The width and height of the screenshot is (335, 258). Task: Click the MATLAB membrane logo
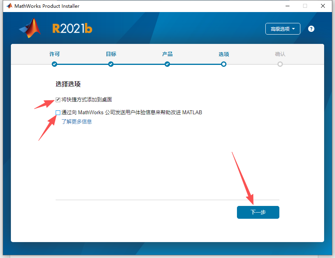(29, 28)
